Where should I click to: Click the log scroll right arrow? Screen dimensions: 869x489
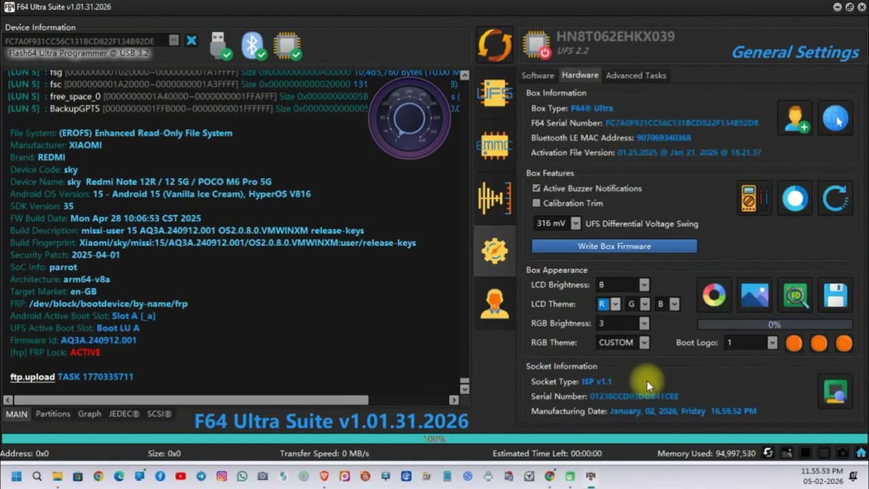454,400
